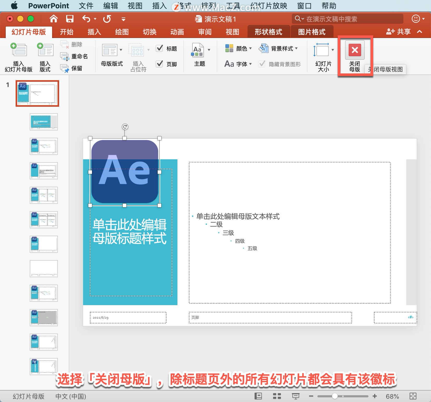Click the zoom slider handle
Viewport: 431px width, 402px height.
335,396
